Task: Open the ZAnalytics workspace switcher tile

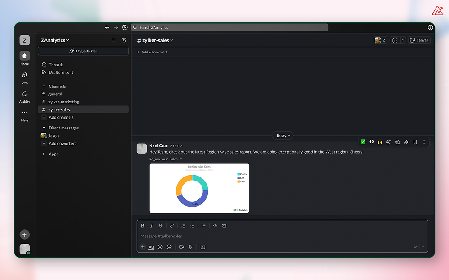Action: pos(25,40)
